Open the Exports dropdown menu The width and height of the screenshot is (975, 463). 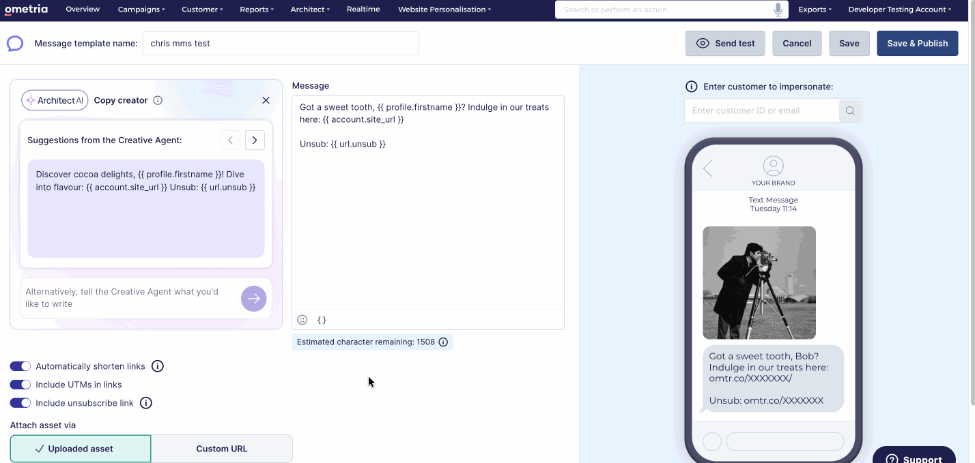pos(815,10)
